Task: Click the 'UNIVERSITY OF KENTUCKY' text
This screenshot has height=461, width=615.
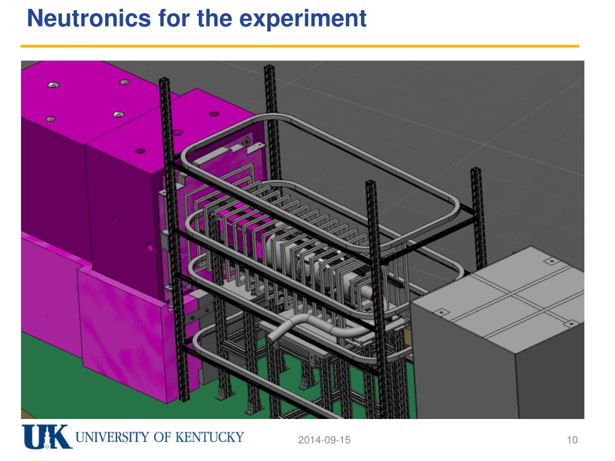Action: [160, 437]
